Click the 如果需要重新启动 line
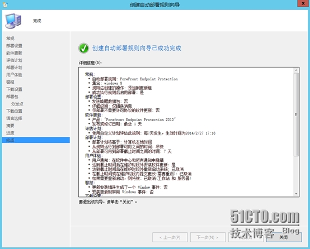 (x=142, y=178)
